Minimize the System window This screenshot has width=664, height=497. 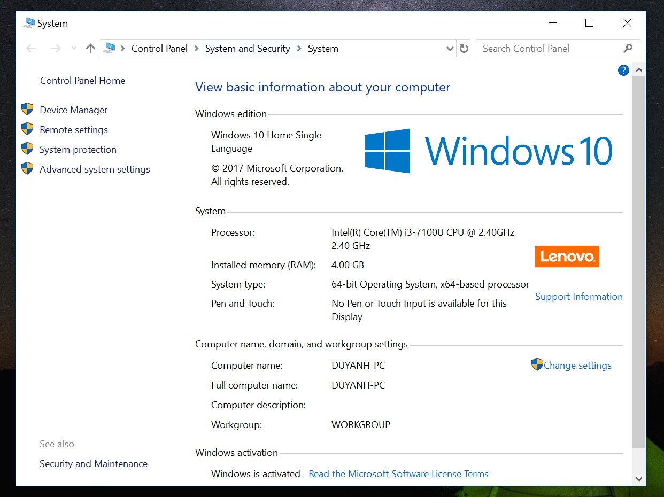tap(552, 23)
